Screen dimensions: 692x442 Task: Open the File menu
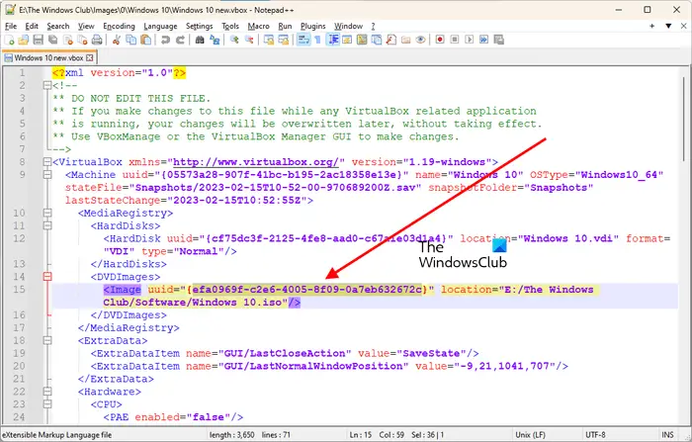pyautogui.click(x=11, y=26)
